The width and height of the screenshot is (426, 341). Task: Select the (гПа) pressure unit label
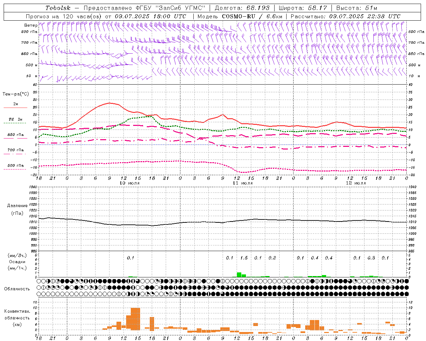(17, 213)
